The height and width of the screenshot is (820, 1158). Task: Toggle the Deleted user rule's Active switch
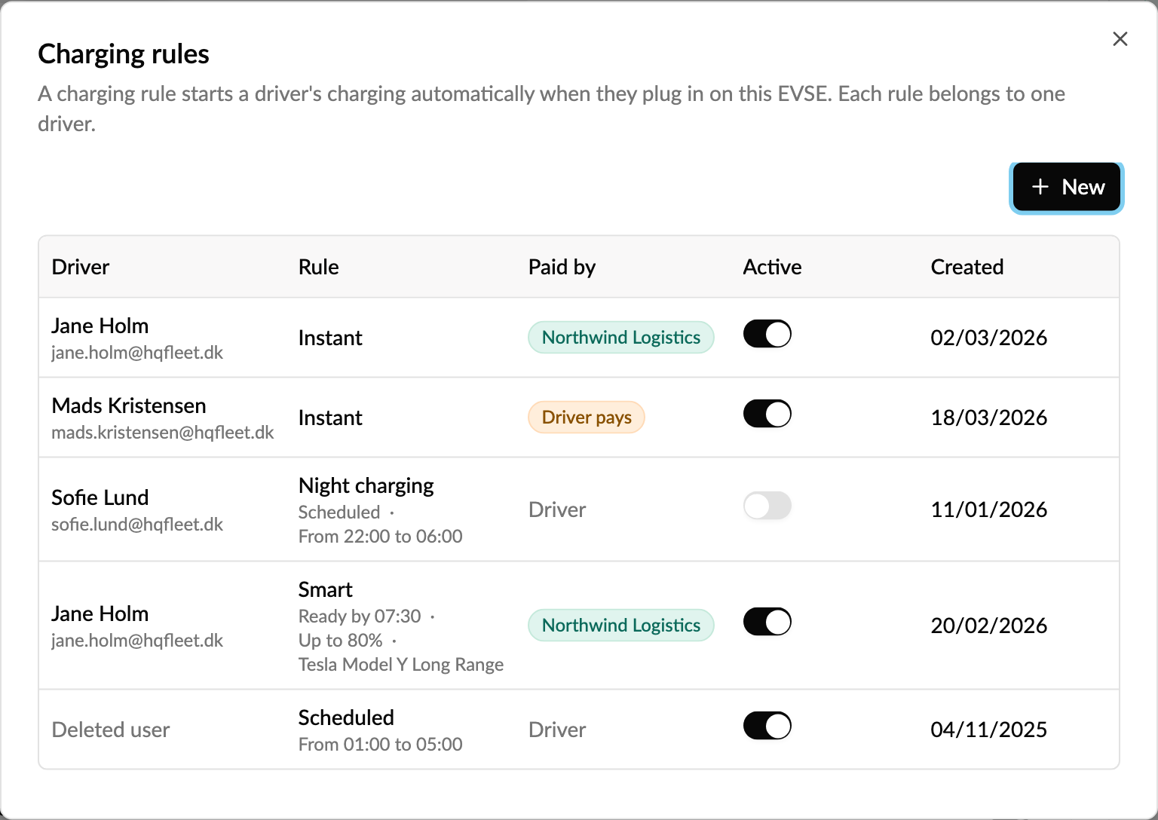click(x=767, y=726)
